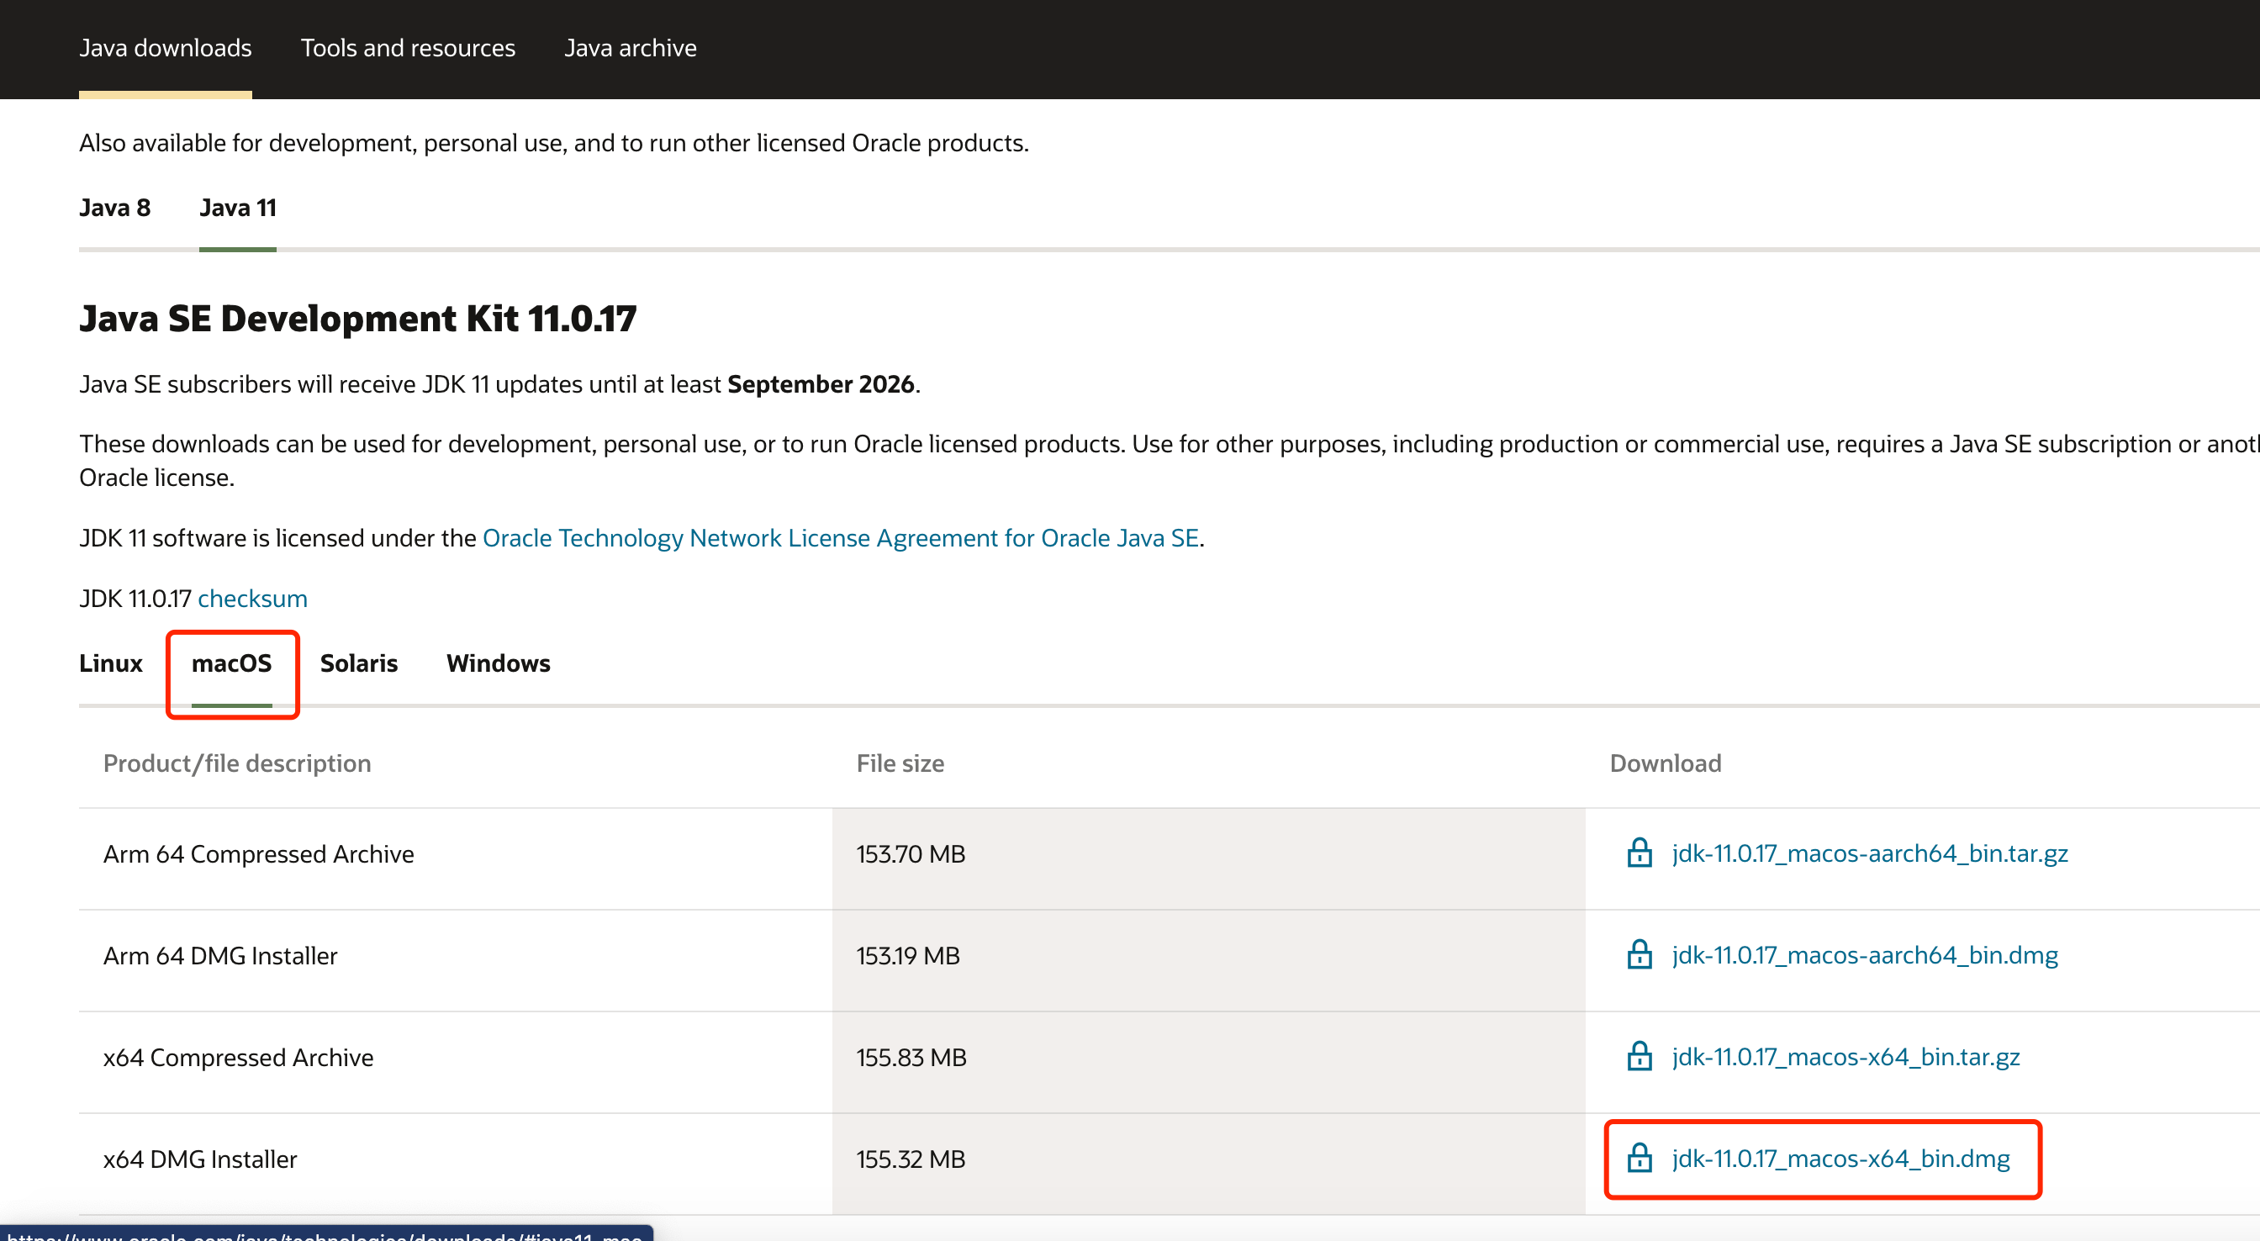Click lock icon beside x64 tar.gz download
This screenshot has width=2260, height=1241.
(1639, 1057)
